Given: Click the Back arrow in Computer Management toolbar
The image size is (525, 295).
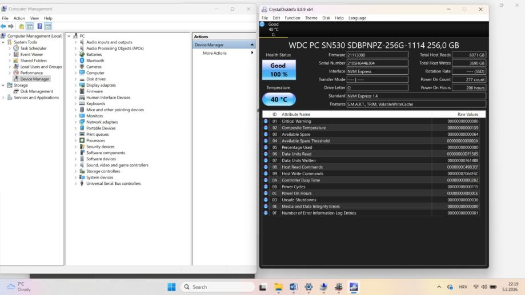Looking at the screenshot, I should (x=3, y=26).
